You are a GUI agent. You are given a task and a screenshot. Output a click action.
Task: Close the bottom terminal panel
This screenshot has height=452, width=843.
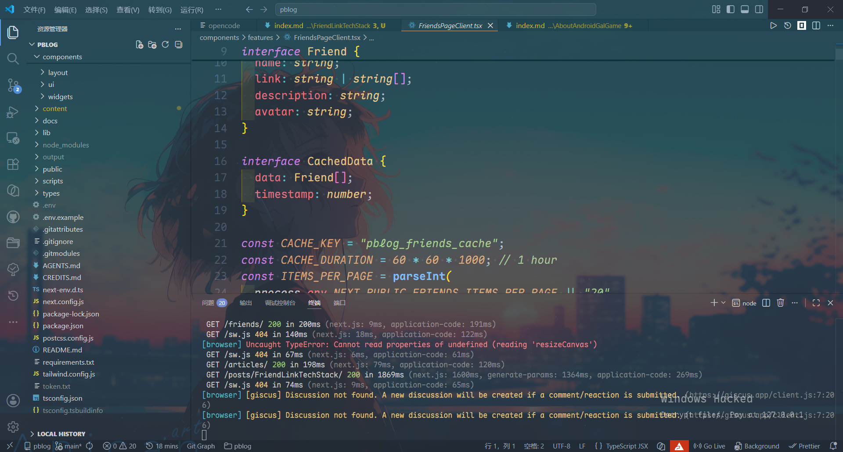click(x=830, y=303)
